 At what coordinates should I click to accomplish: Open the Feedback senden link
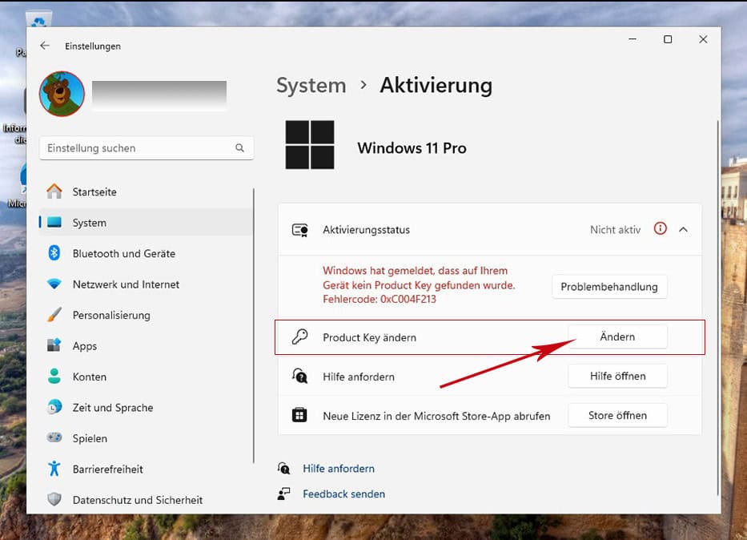[x=343, y=494]
